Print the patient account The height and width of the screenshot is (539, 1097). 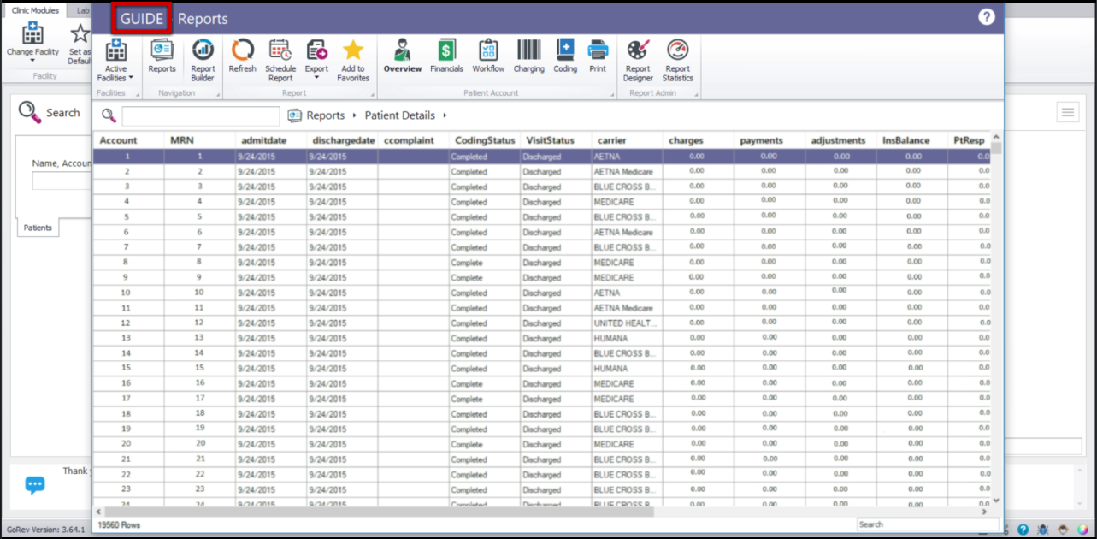(598, 56)
